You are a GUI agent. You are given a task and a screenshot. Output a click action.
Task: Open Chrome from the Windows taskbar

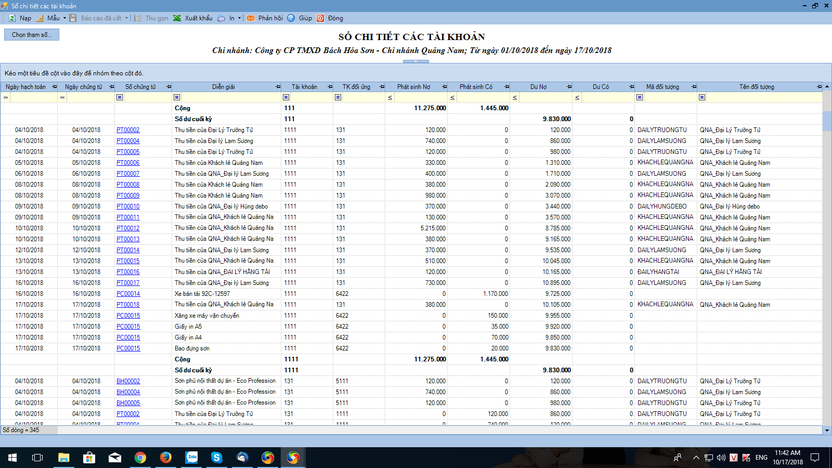[x=140, y=458]
